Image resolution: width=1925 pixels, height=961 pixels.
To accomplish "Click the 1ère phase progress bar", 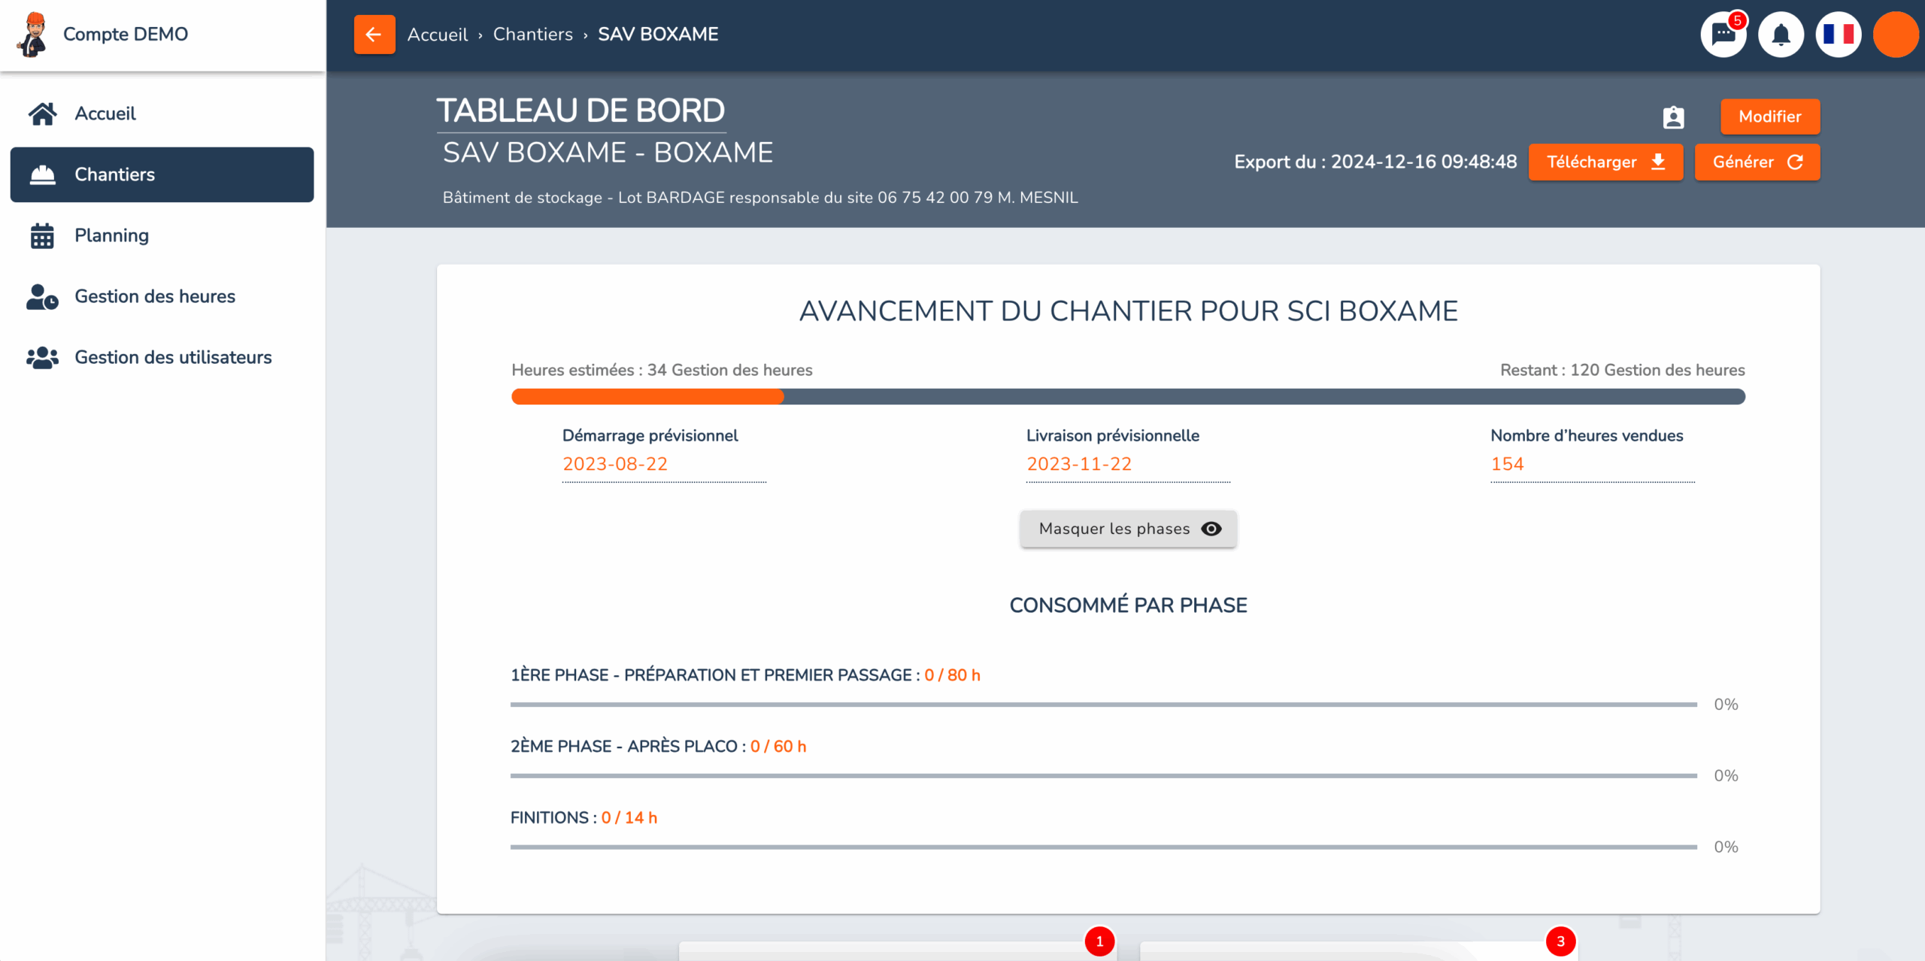I will 1103,705.
